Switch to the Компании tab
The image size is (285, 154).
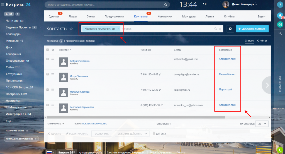coord(165,16)
